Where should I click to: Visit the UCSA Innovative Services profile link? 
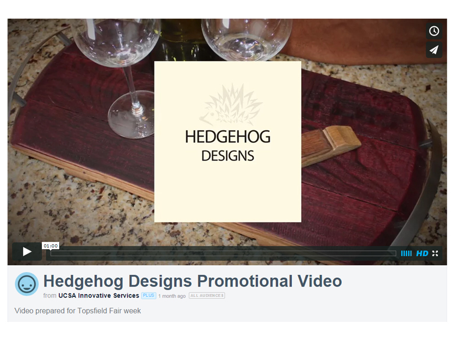click(x=99, y=295)
